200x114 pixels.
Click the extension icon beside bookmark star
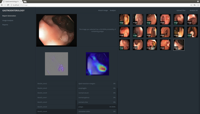click(x=195, y=5)
